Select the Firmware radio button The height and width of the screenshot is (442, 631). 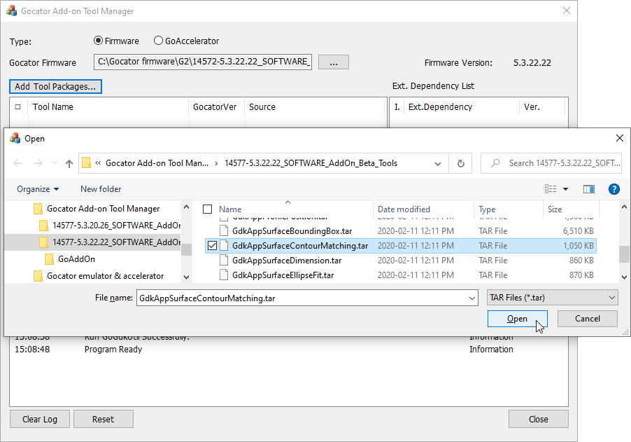coord(98,41)
